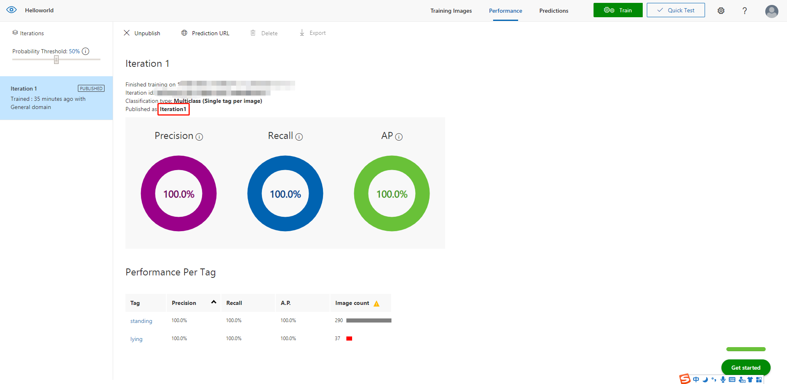
Task: Switch to the Training Images tab
Action: point(451,11)
